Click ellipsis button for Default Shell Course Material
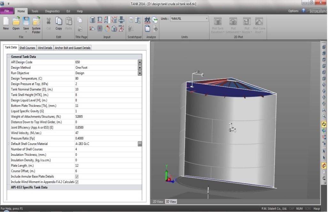 [x=140, y=144]
